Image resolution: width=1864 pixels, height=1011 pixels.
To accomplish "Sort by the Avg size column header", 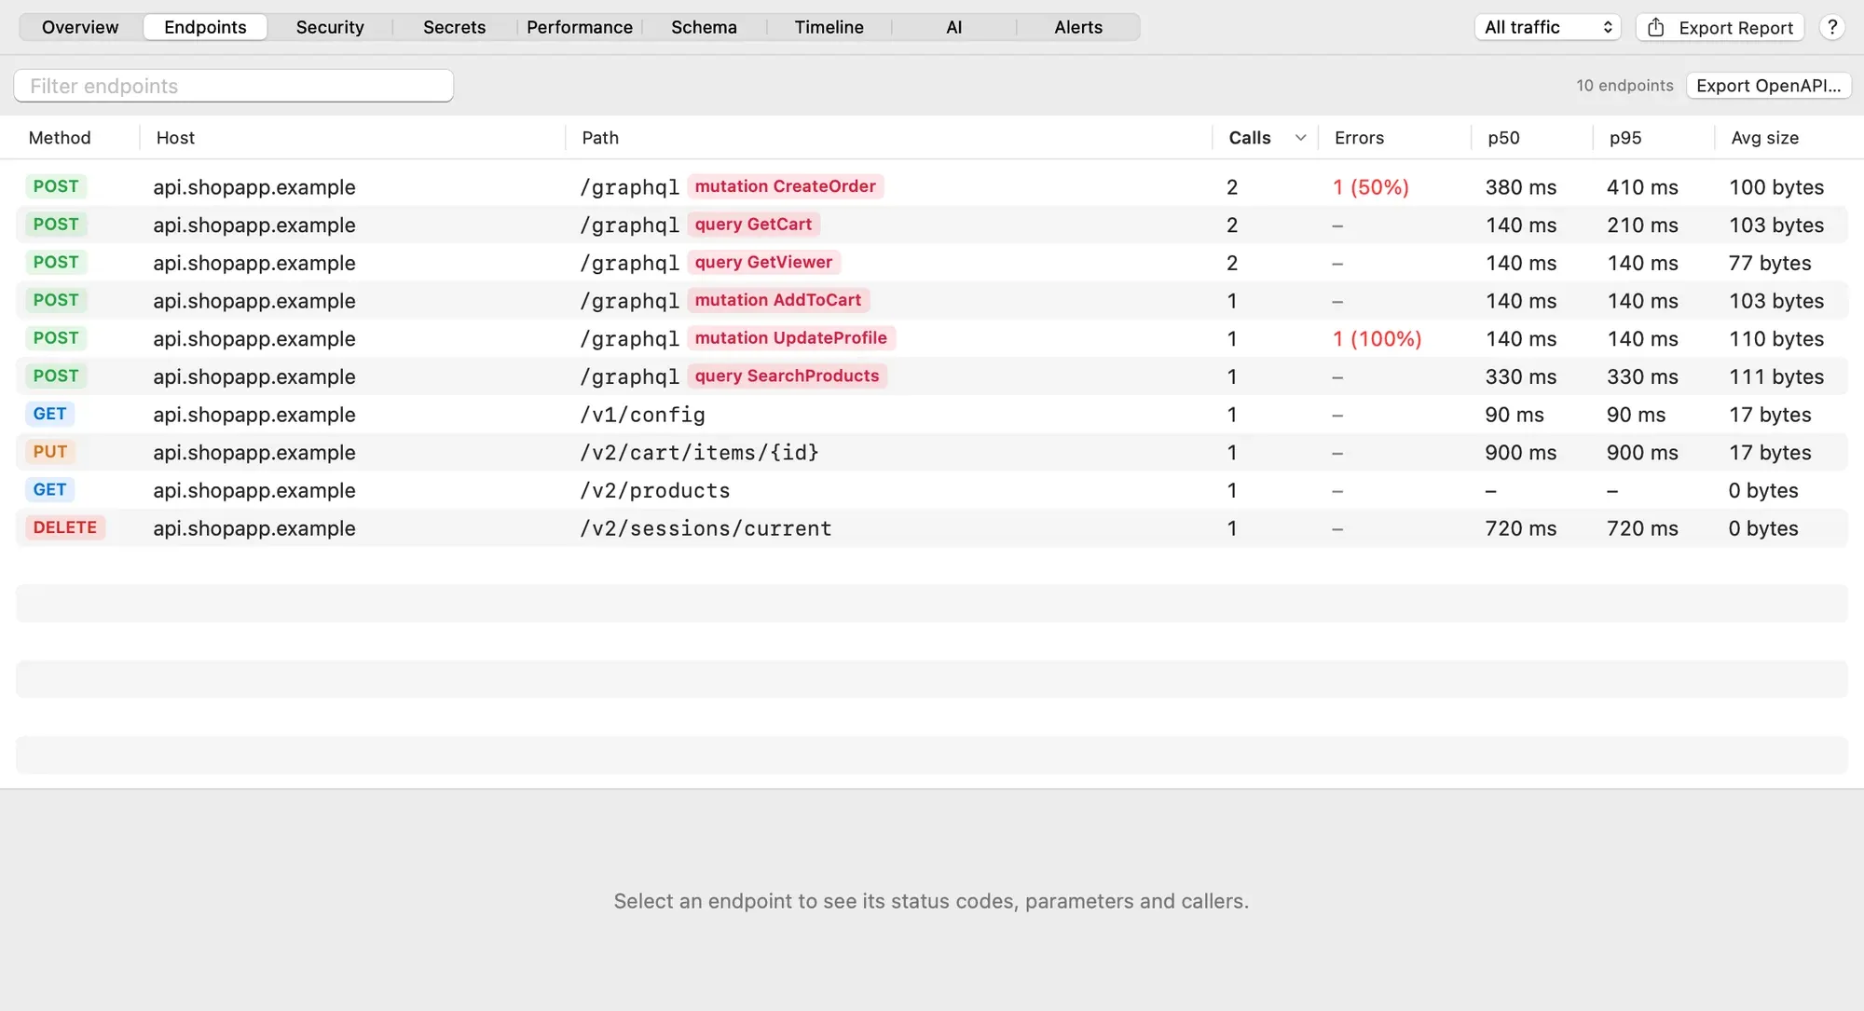I will [x=1764, y=138].
